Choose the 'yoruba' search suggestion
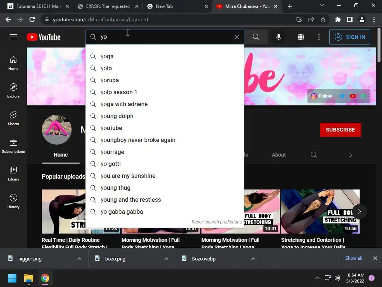This screenshot has height=287, width=382. pos(165,80)
